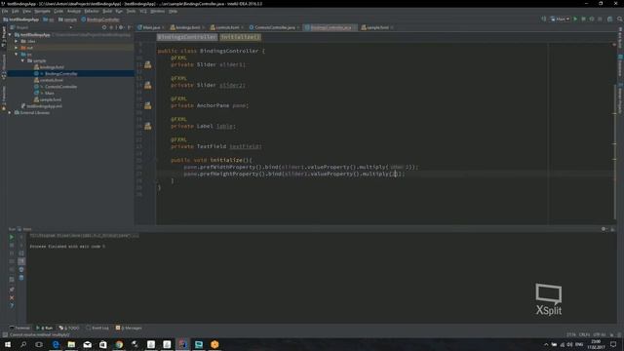This screenshot has width=624, height=351.
Task: Open the search everywhere magnifier
Action: click(x=620, y=19)
